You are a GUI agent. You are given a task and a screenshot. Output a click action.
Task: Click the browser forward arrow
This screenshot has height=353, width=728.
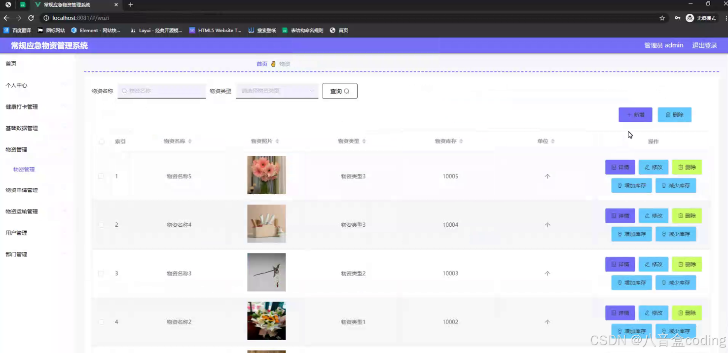(19, 18)
